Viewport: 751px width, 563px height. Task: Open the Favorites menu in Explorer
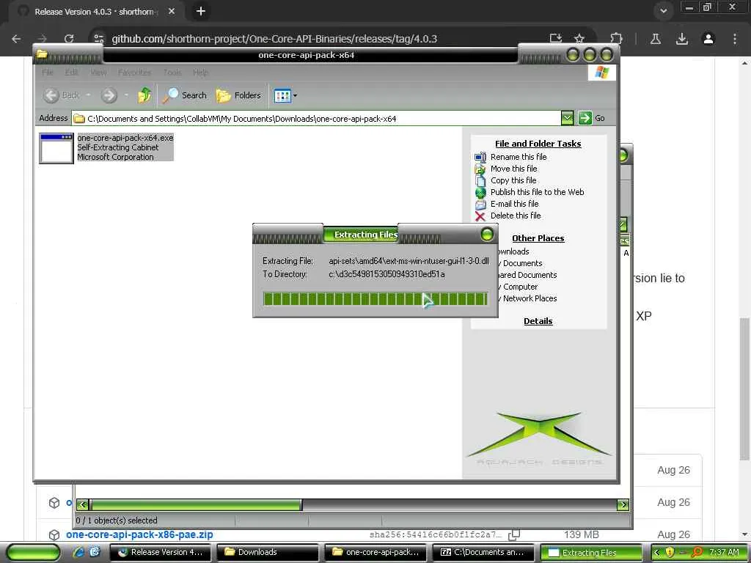135,73
